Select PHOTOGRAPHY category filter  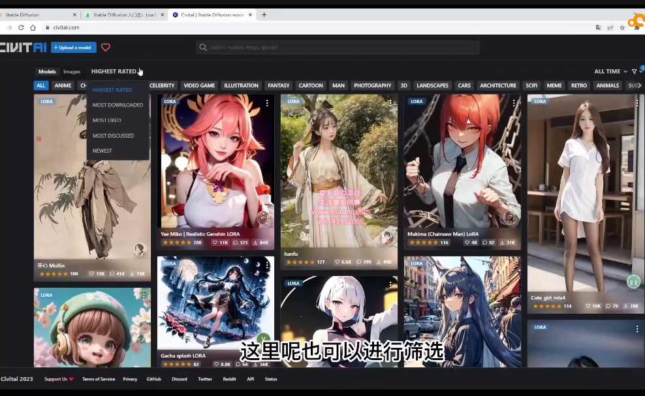[x=373, y=85]
